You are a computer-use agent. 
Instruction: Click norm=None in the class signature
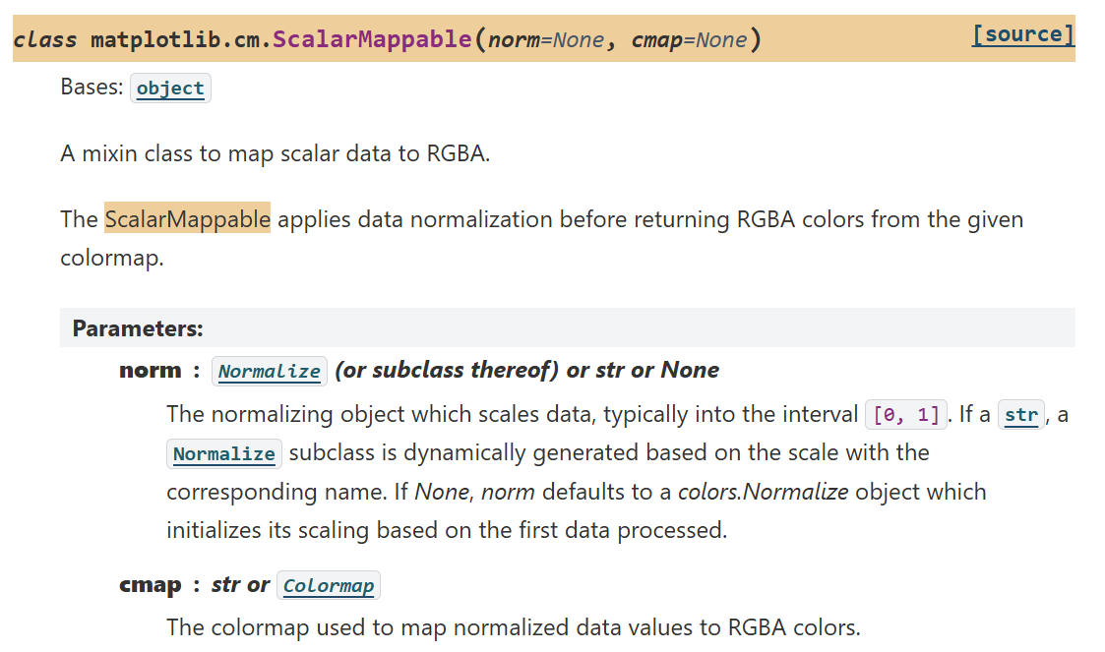546,39
